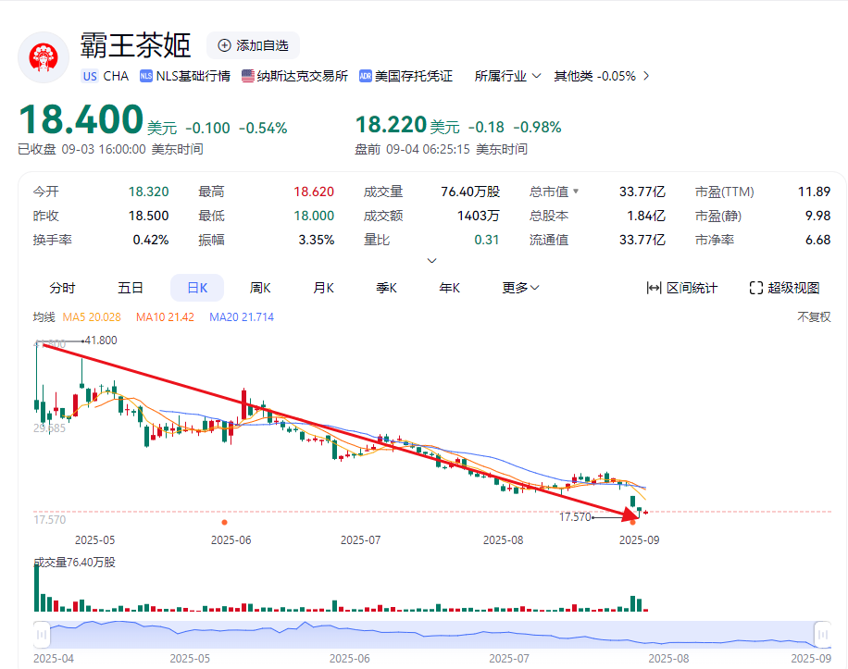Image resolution: width=848 pixels, height=669 pixels.
Task: Switch to the 五日 chart tab
Action: coord(131,288)
